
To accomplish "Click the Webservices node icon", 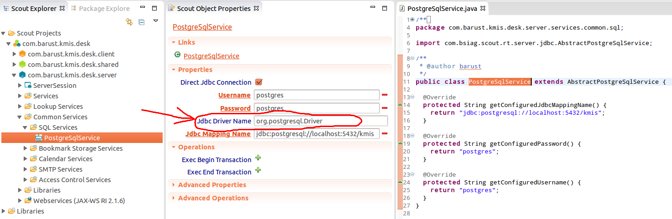I will coord(28,200).
